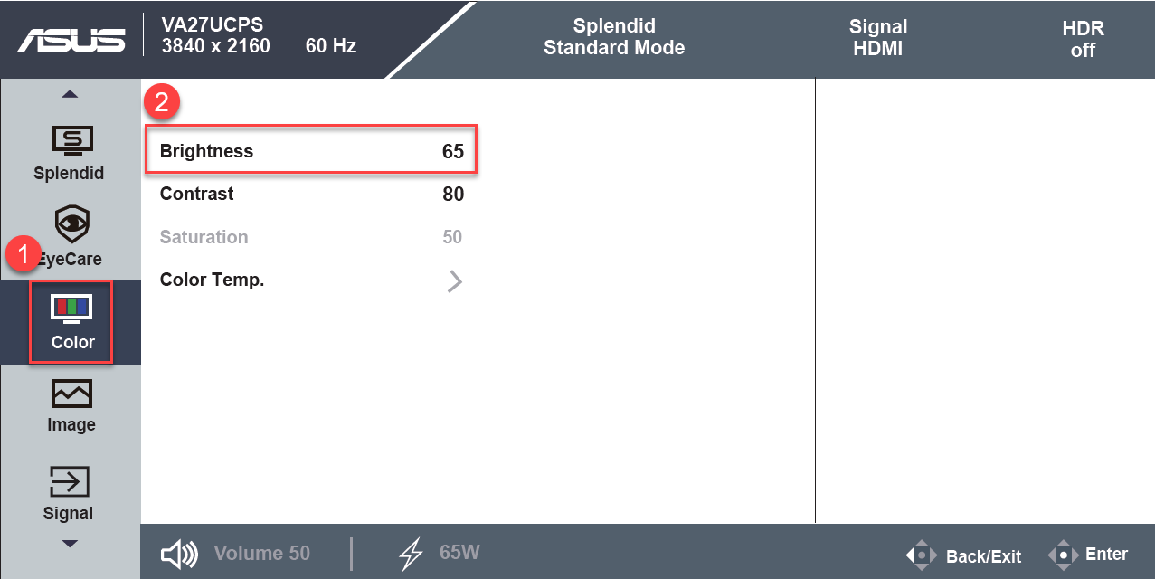Click the Back/Exit joystick icon
This screenshot has height=579, width=1155.
coord(921,555)
